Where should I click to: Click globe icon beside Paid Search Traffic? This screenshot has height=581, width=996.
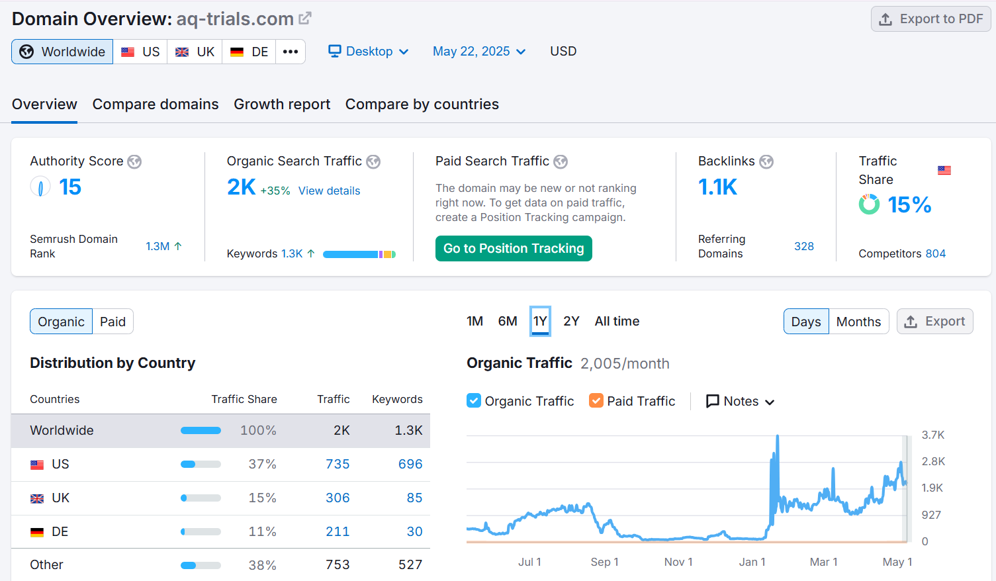[x=561, y=161]
